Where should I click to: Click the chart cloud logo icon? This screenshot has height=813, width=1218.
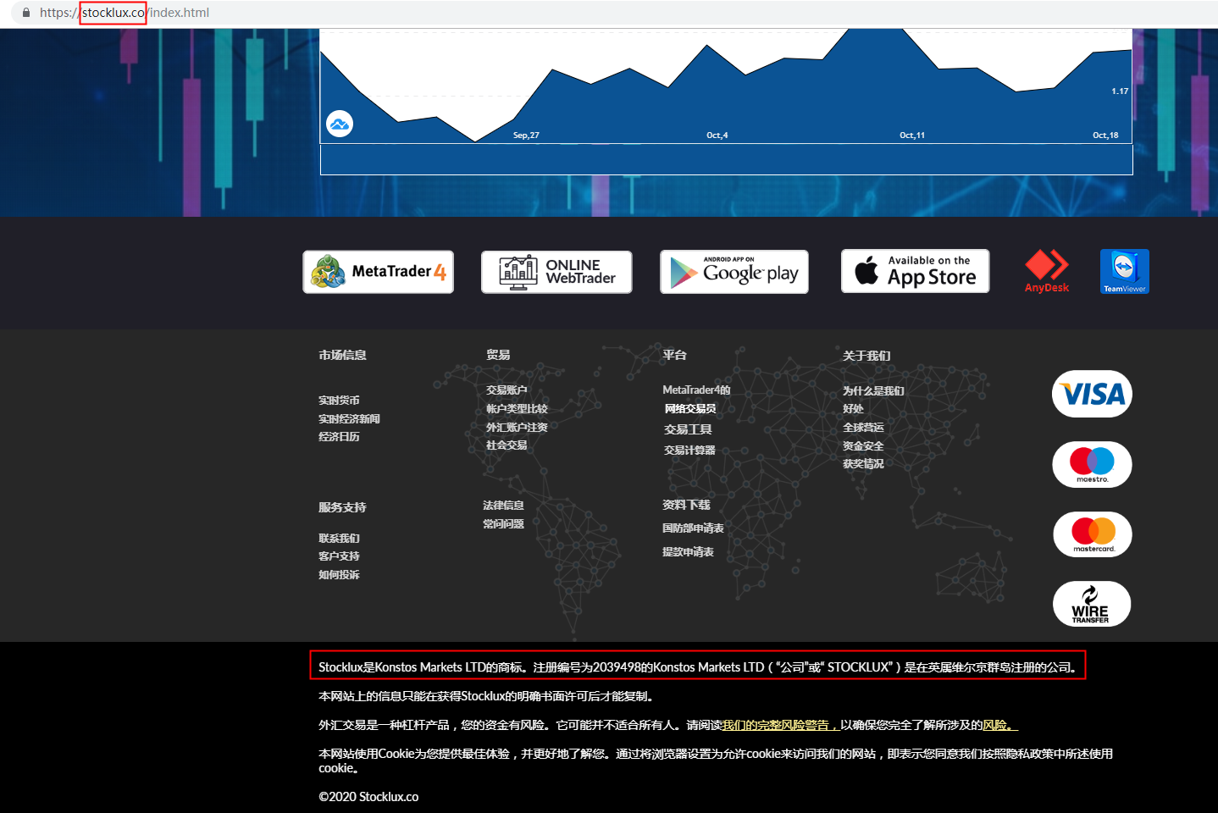click(x=340, y=124)
